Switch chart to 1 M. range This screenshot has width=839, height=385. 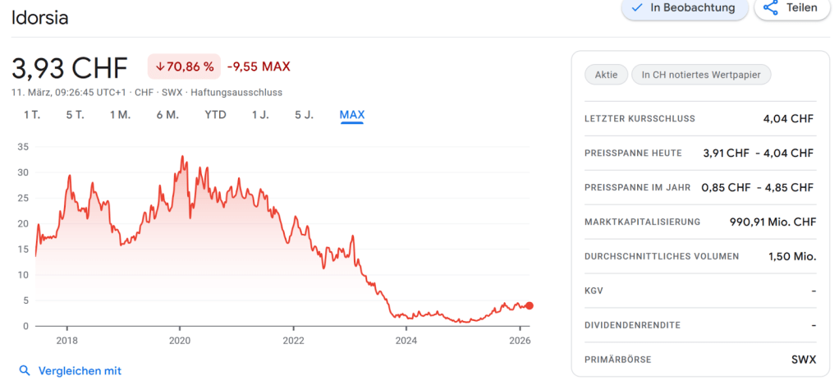coord(120,115)
